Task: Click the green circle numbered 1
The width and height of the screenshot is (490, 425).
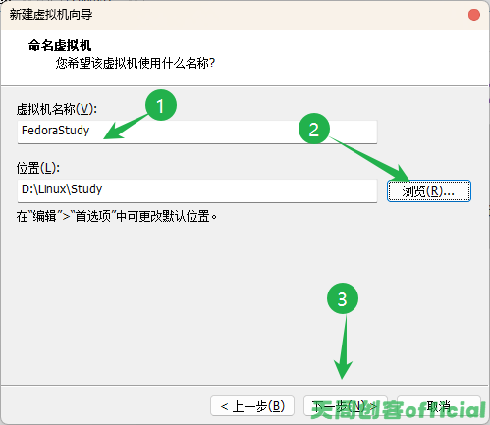Action: point(161,105)
